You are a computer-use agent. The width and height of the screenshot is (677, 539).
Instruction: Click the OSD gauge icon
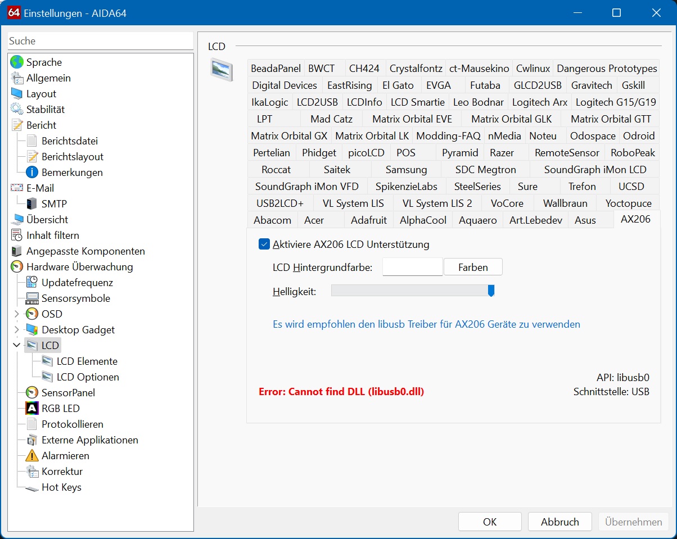33,314
